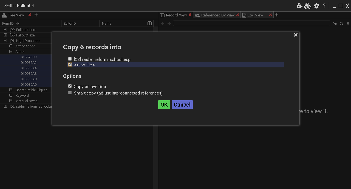The width and height of the screenshot is (351, 189).
Task: Expand the Keyword group
Action: pos(11,95)
